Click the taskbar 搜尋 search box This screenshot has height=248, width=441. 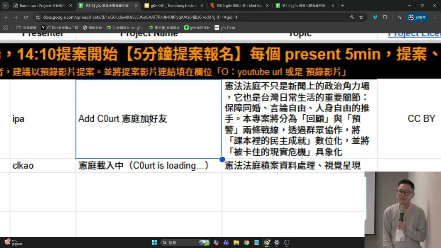(x=185, y=242)
